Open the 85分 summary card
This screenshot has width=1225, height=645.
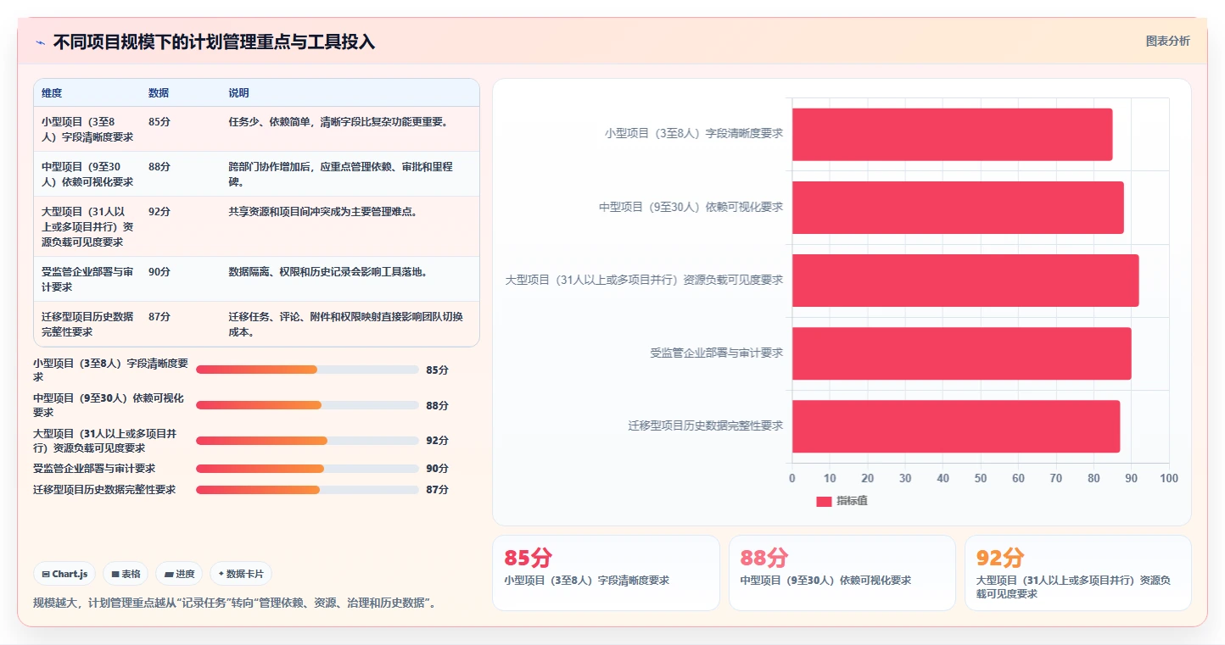point(606,572)
